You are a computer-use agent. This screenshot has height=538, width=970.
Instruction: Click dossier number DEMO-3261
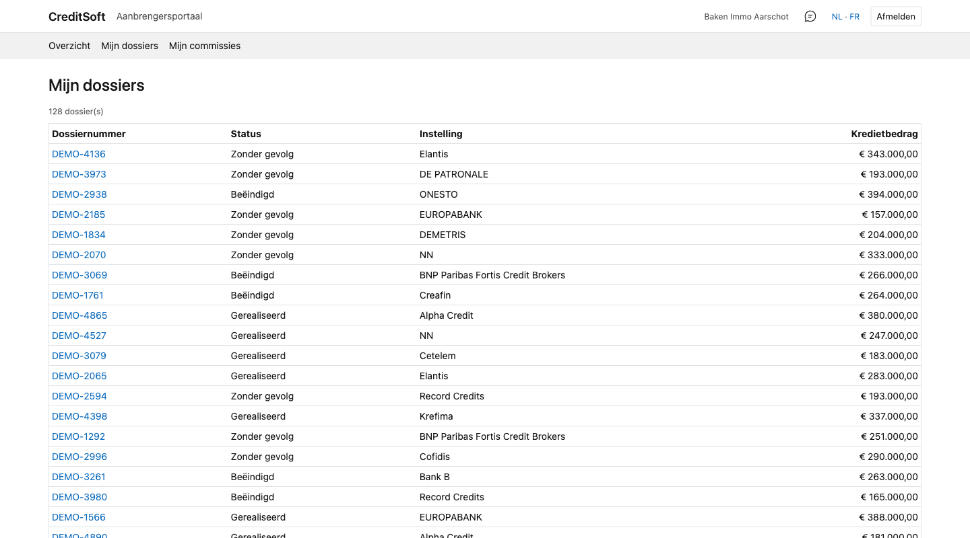click(79, 477)
